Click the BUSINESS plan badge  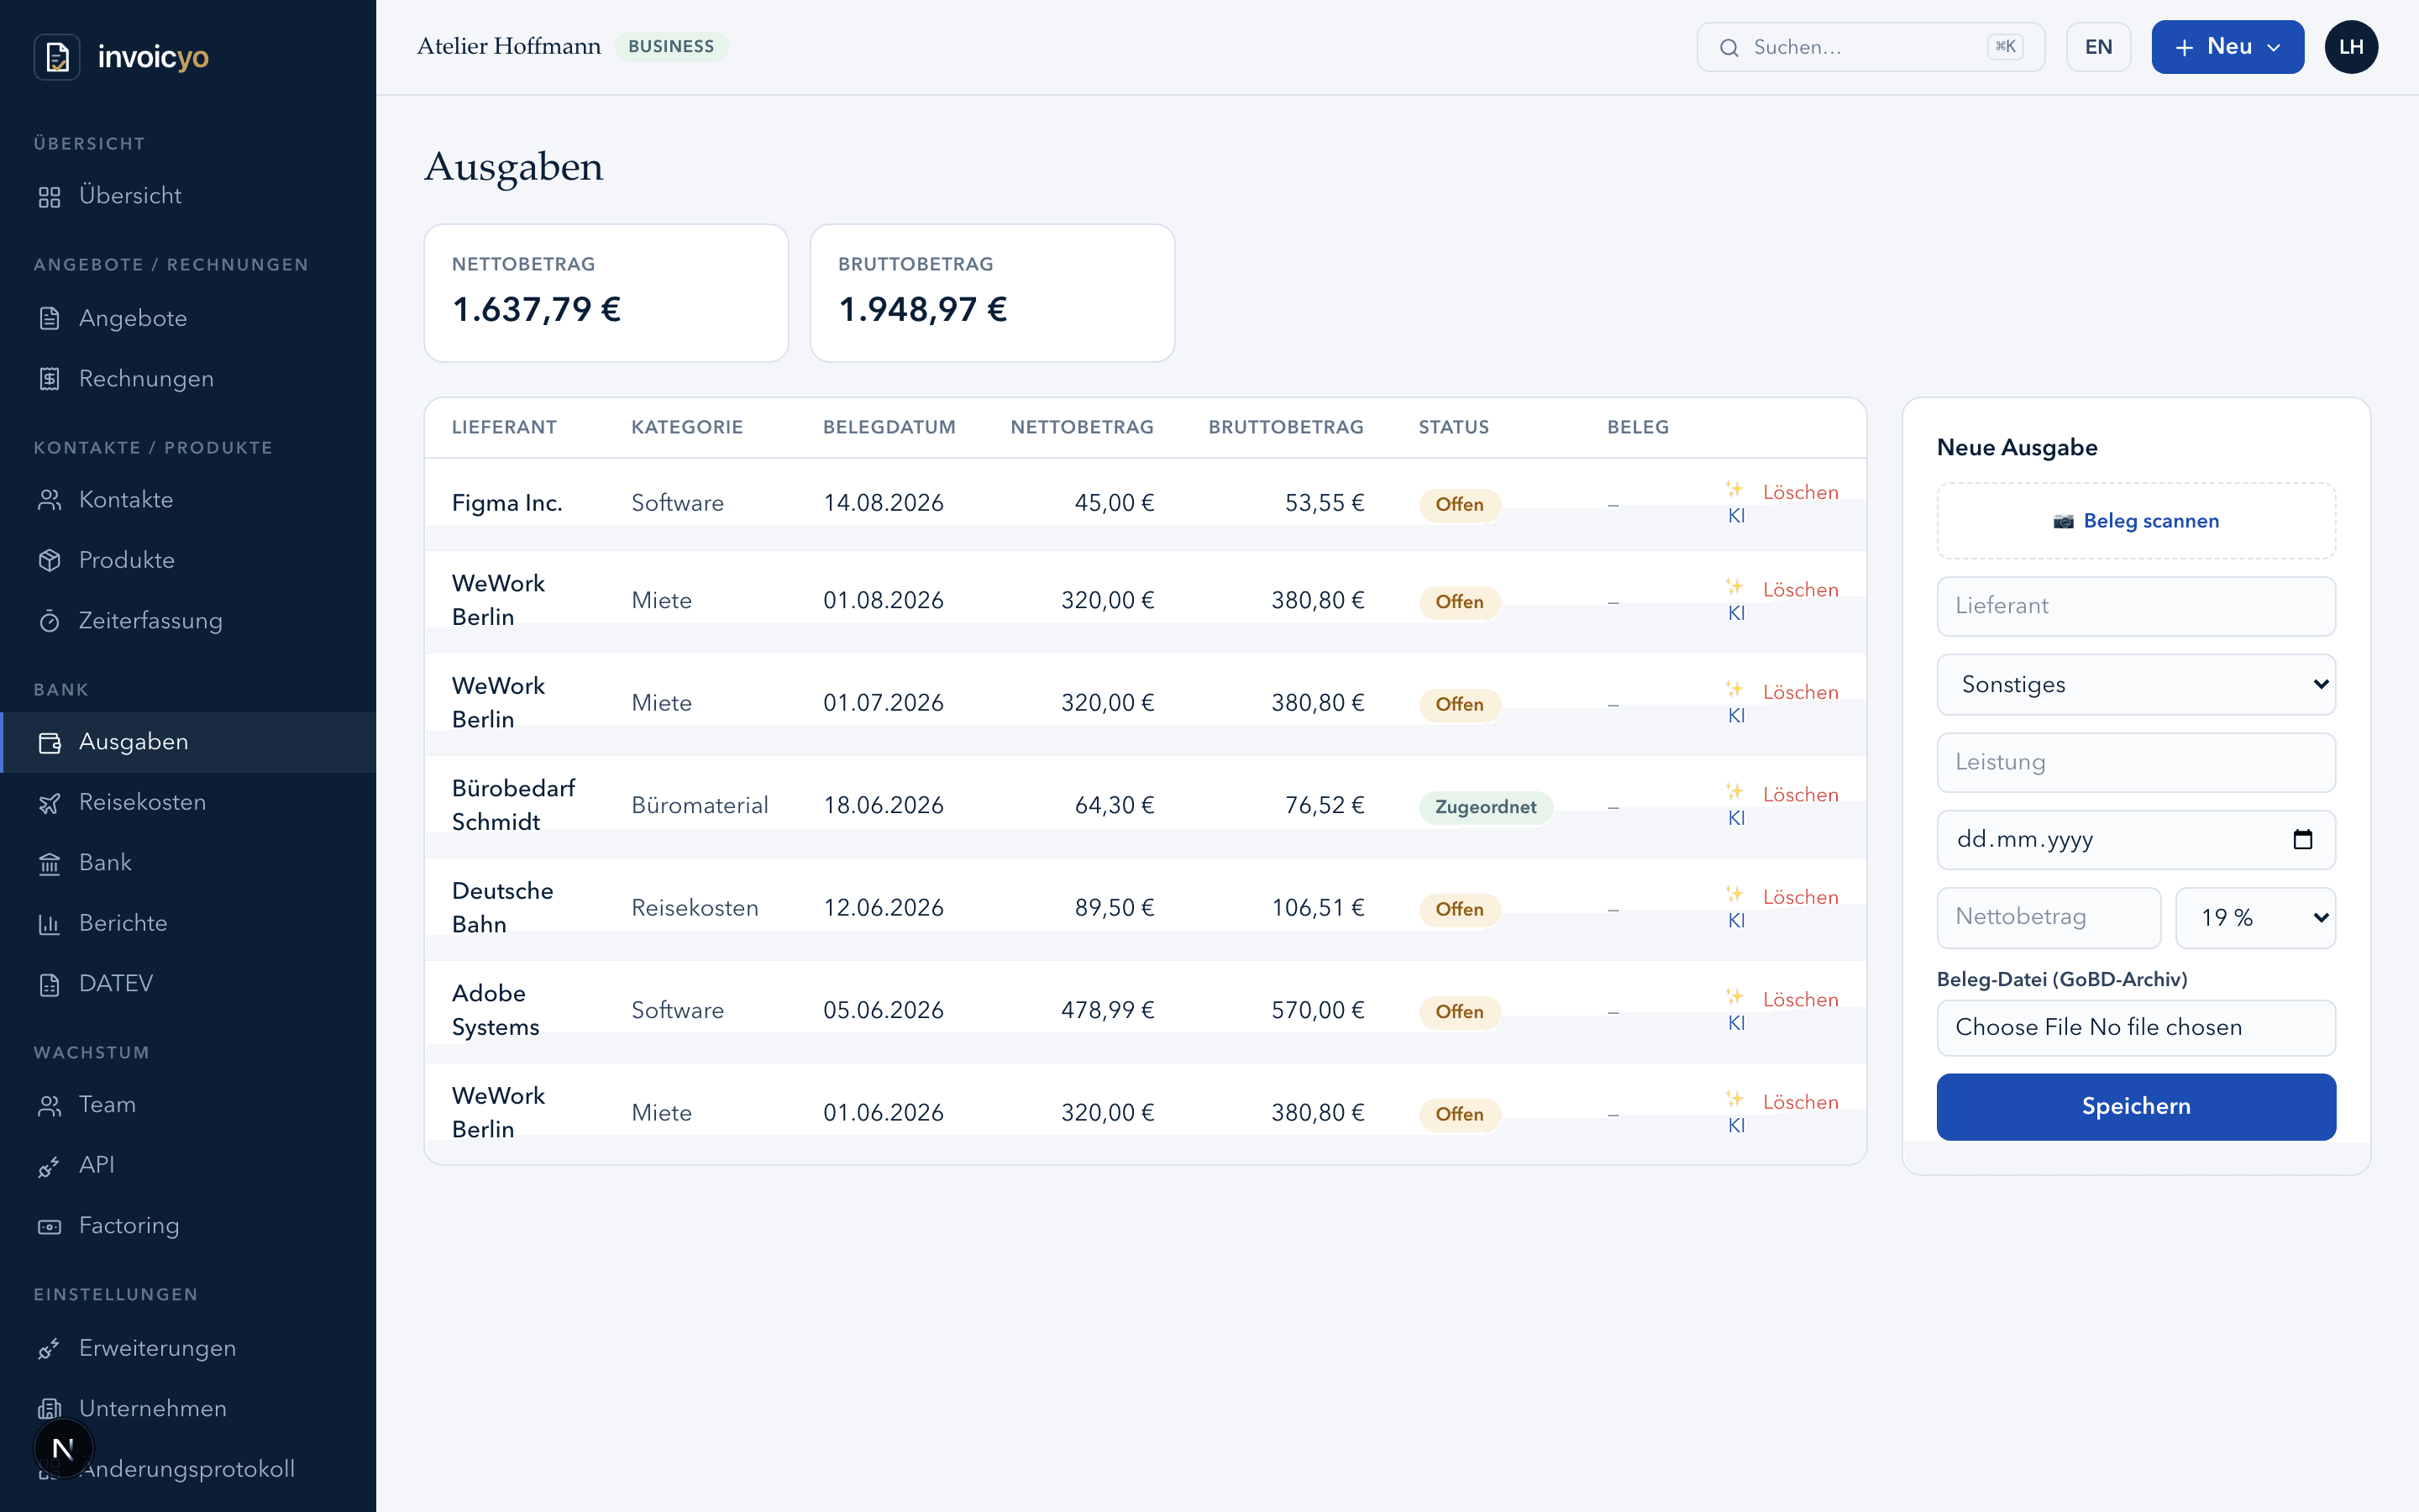click(x=671, y=47)
